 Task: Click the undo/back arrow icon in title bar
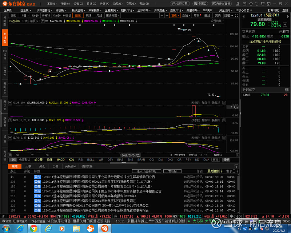point(257,4)
